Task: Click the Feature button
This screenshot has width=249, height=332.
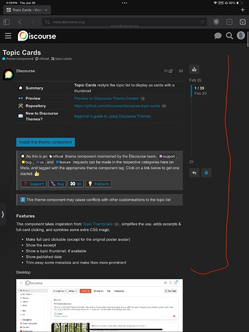Action: pyautogui.click(x=98, y=184)
